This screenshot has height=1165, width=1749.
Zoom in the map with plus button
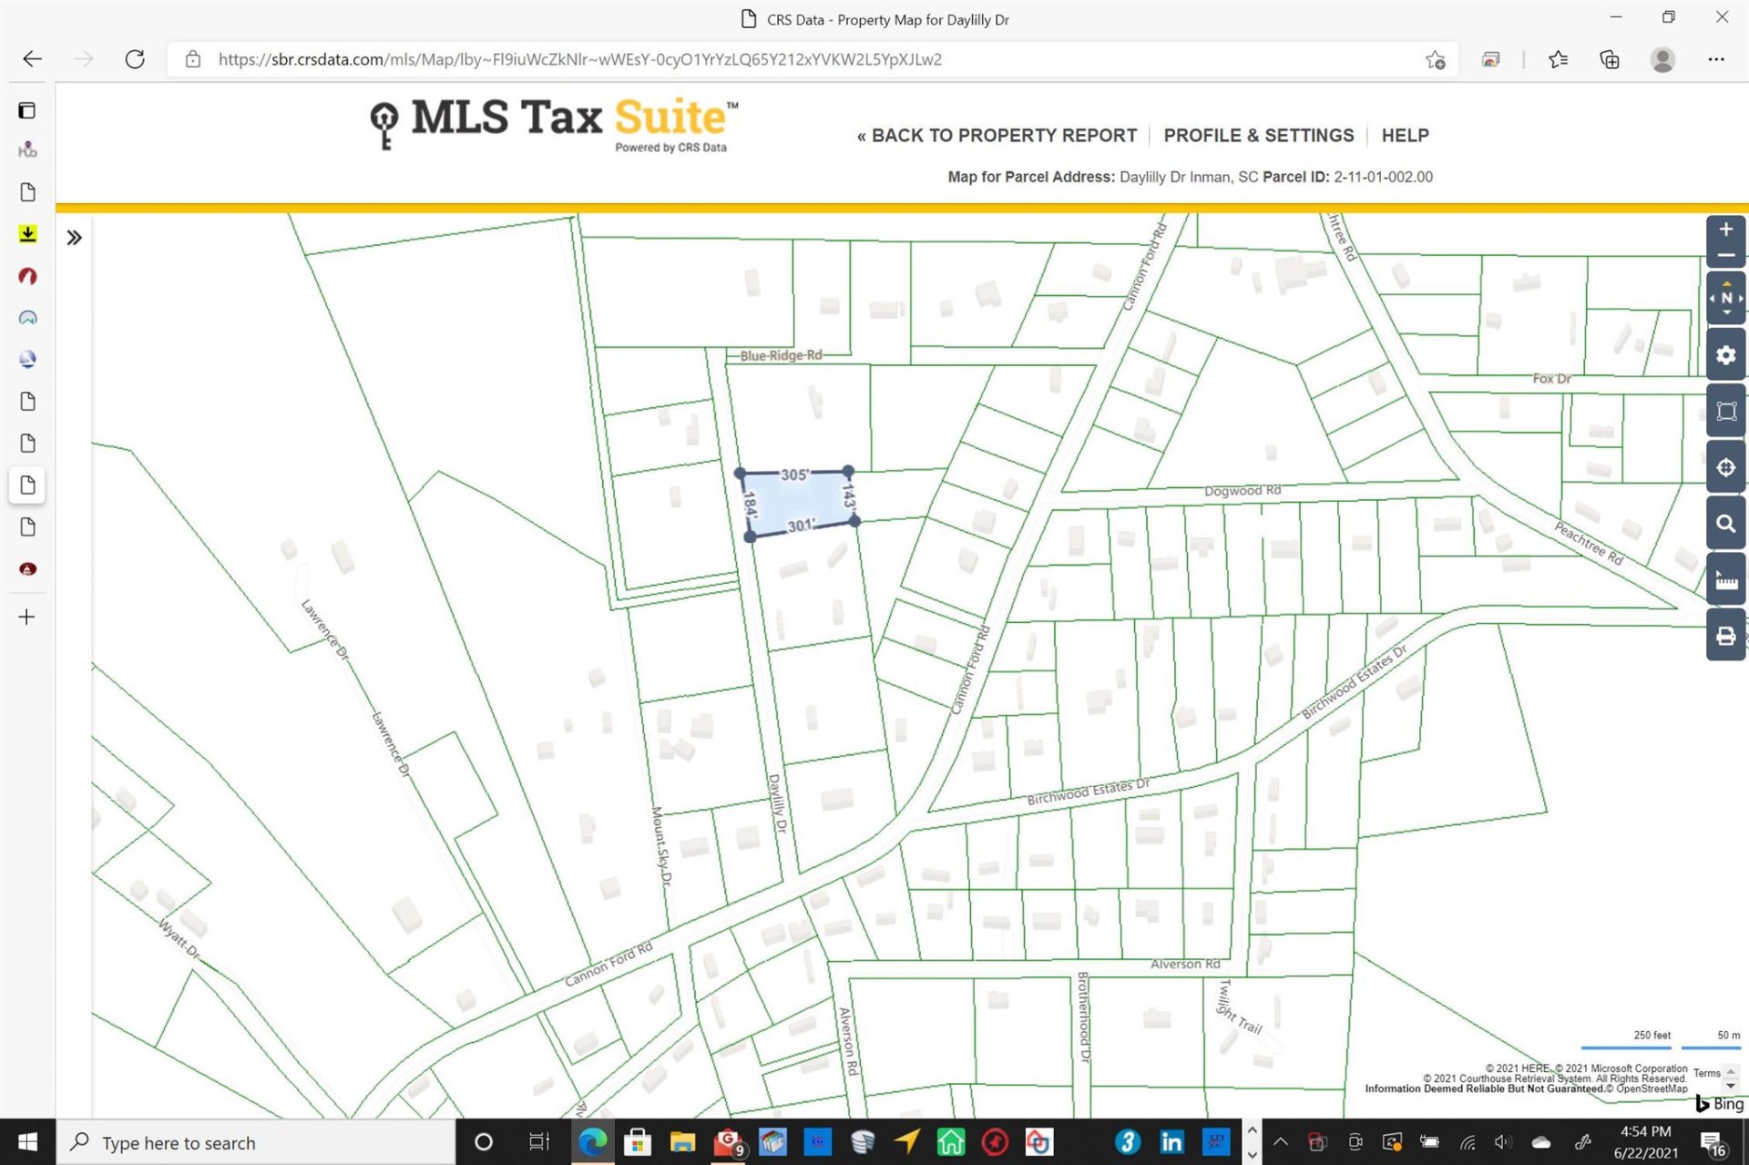tap(1725, 230)
